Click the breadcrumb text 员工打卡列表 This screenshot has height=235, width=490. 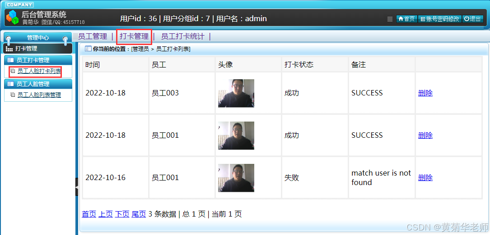tap(173, 49)
